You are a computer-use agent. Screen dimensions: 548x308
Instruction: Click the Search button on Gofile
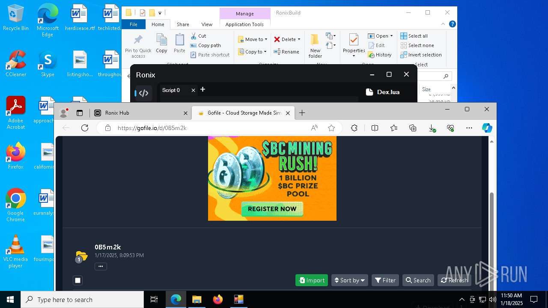(x=418, y=280)
